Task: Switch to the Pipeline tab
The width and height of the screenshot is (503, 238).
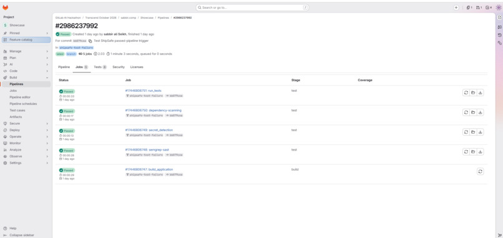Action: pos(64,67)
